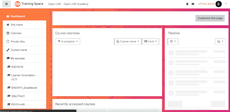This screenshot has width=230, height=112.
Task: Open Private files in the sidebar
Action: [24, 41]
